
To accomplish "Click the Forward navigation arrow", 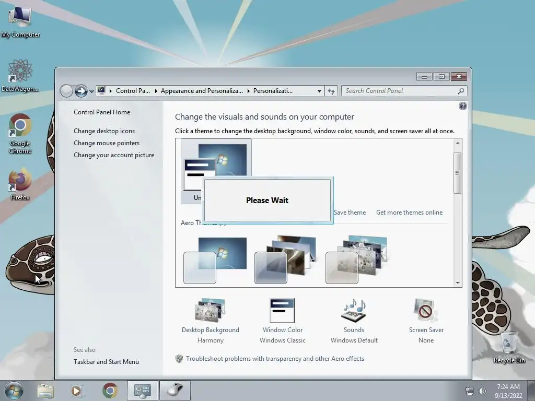I will [x=81, y=91].
